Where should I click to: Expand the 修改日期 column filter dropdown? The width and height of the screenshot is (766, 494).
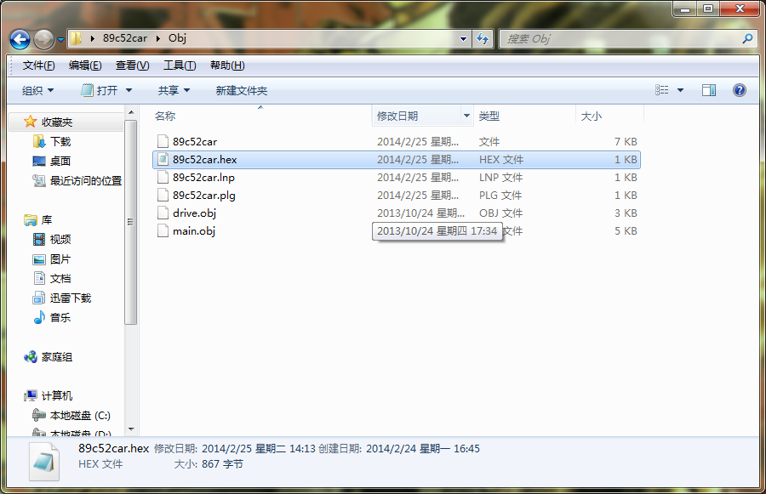click(466, 116)
